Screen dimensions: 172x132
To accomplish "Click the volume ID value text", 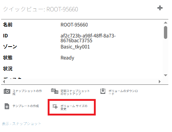I will click(88, 38).
